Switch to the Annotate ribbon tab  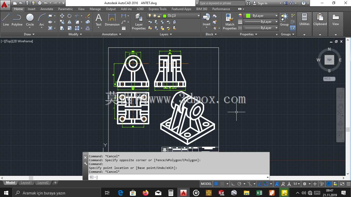tap(47, 9)
